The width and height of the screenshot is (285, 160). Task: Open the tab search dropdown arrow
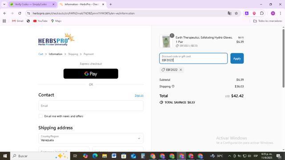pyautogui.click(x=4, y=4)
